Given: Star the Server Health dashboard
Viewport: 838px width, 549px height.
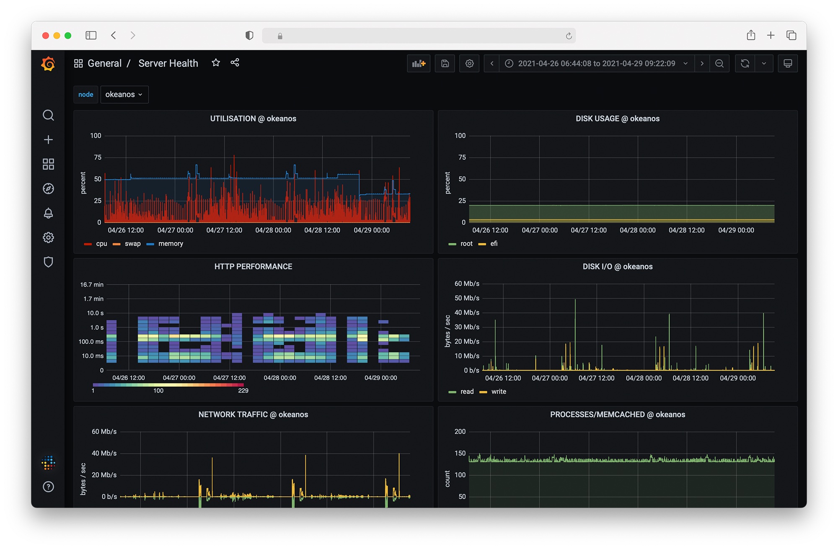Looking at the screenshot, I should coord(216,63).
